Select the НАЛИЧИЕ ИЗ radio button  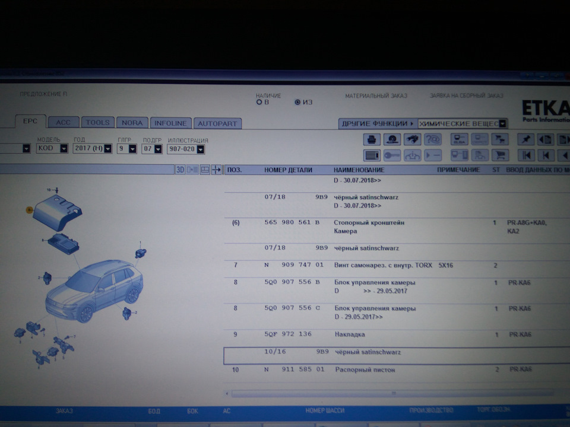click(x=297, y=103)
